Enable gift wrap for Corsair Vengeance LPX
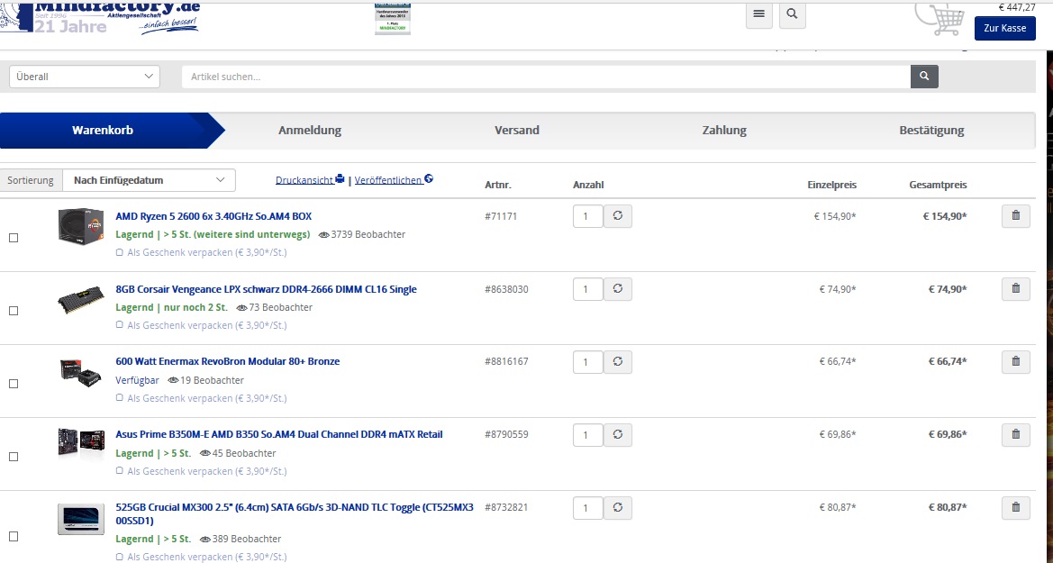This screenshot has width=1053, height=563. pyautogui.click(x=120, y=325)
